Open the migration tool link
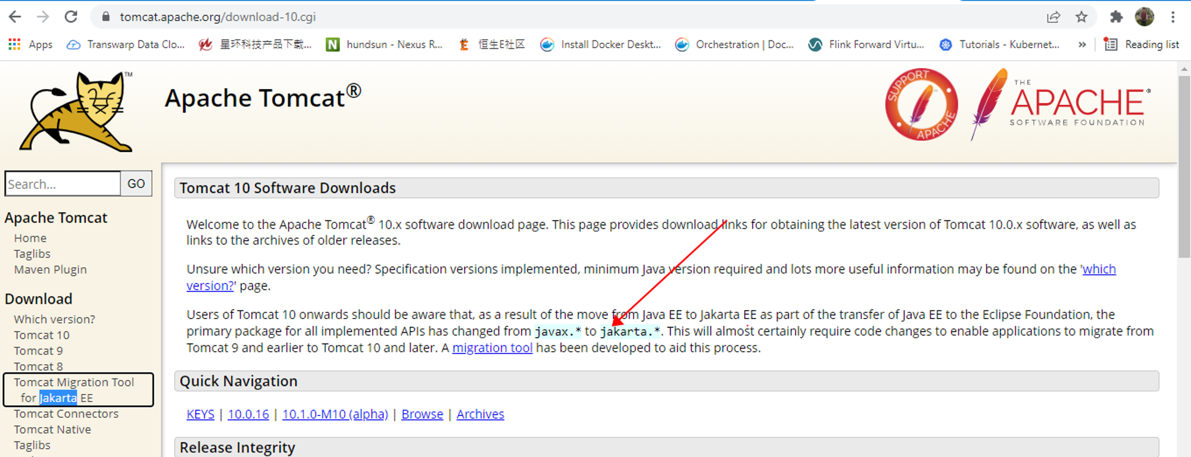1191x457 pixels. click(492, 348)
